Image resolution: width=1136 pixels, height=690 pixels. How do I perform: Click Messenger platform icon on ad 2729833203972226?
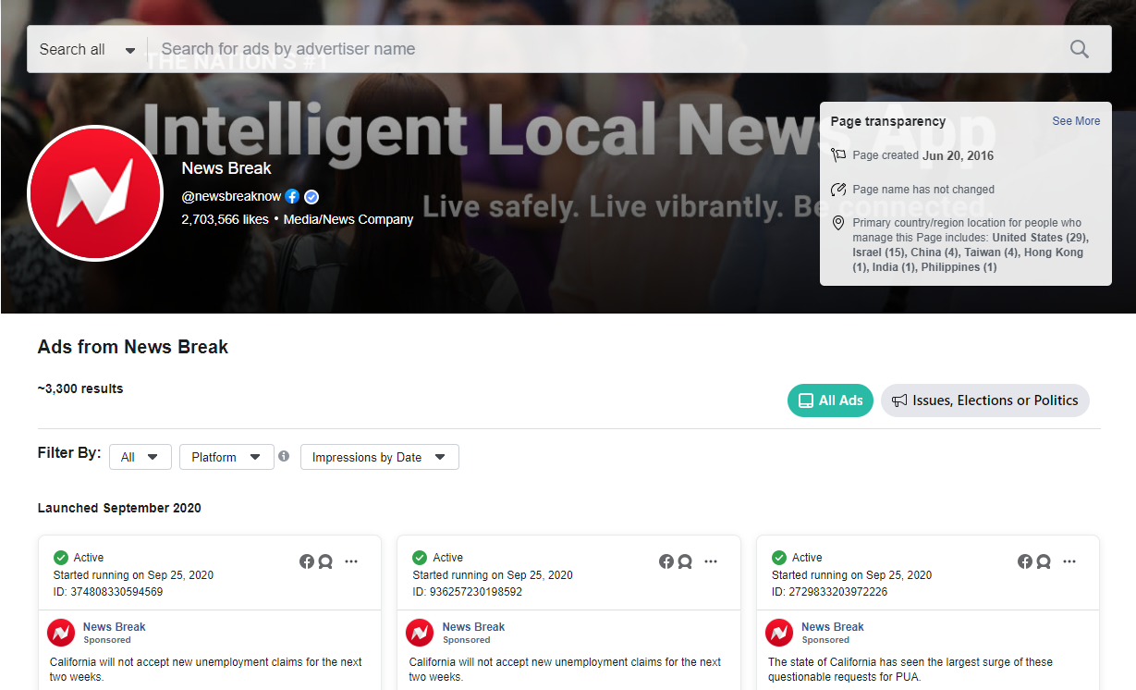[1044, 561]
